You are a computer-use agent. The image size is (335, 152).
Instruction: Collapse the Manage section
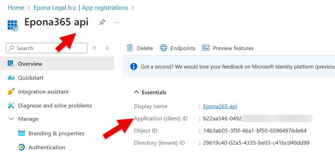(x=11, y=119)
